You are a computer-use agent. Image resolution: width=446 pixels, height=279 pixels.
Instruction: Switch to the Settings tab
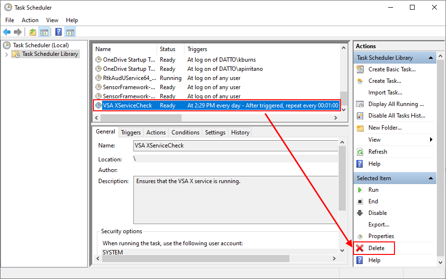point(215,133)
